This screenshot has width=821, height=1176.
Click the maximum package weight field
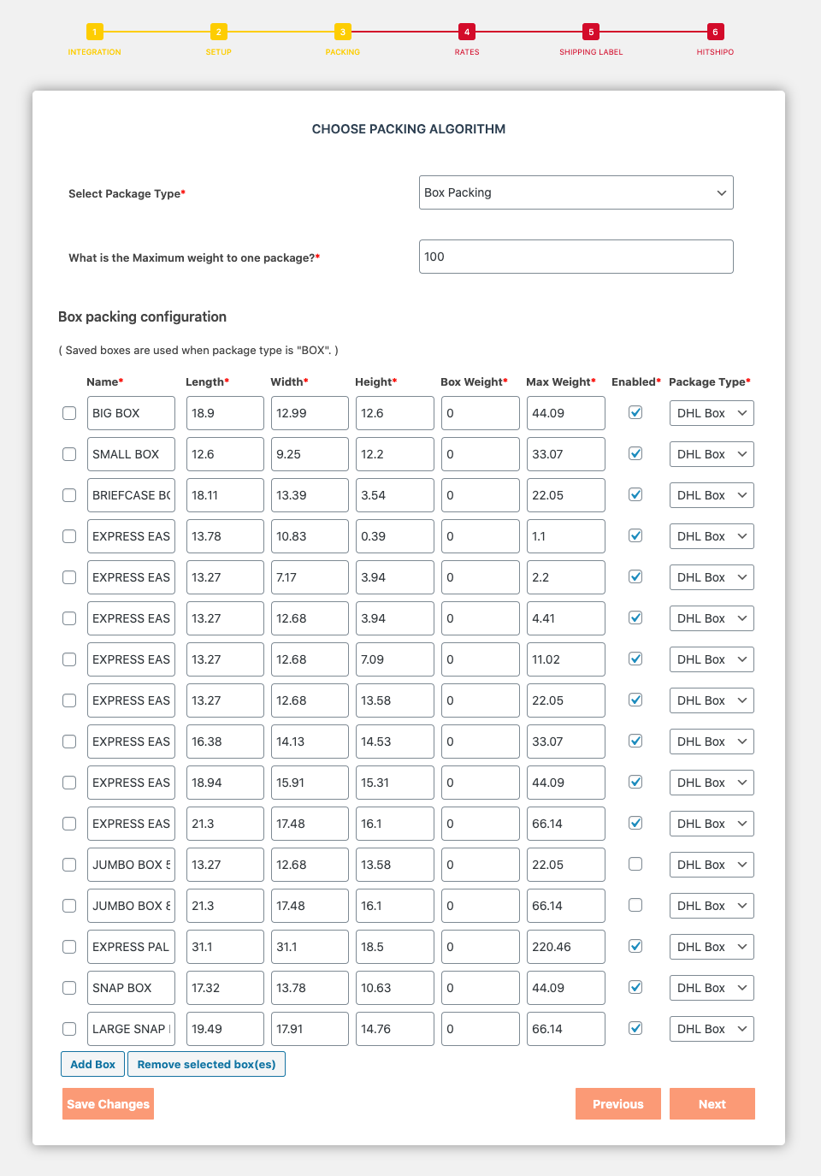(576, 257)
